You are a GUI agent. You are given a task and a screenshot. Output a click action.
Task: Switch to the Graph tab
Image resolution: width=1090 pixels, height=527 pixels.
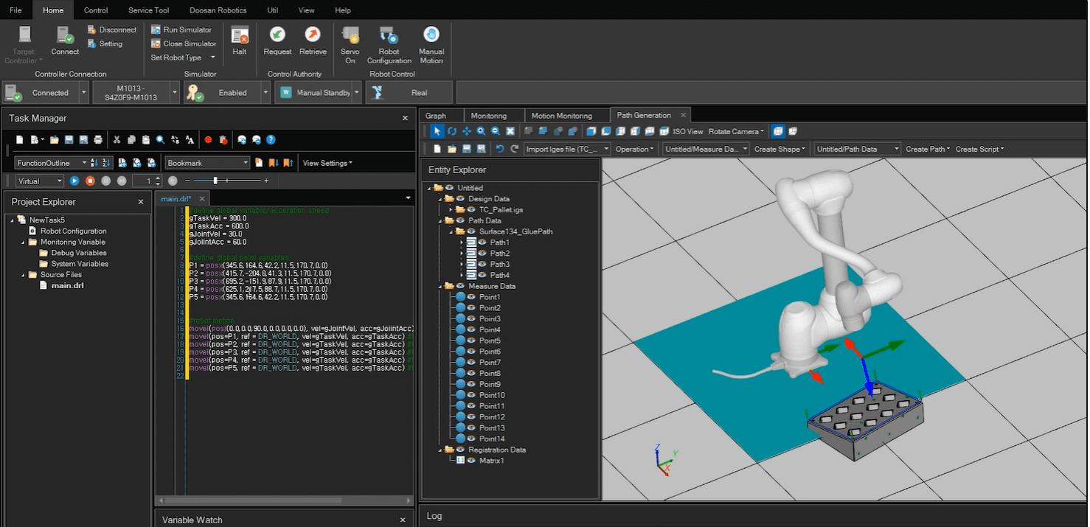[436, 116]
